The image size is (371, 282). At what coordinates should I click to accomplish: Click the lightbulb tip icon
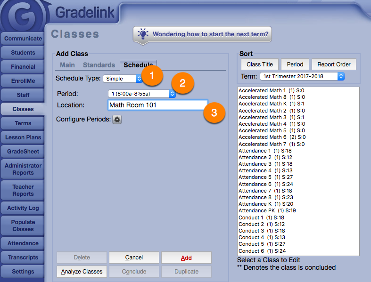(143, 34)
